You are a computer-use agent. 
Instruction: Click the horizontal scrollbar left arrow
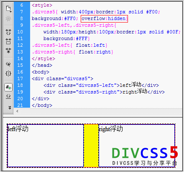point(17,111)
